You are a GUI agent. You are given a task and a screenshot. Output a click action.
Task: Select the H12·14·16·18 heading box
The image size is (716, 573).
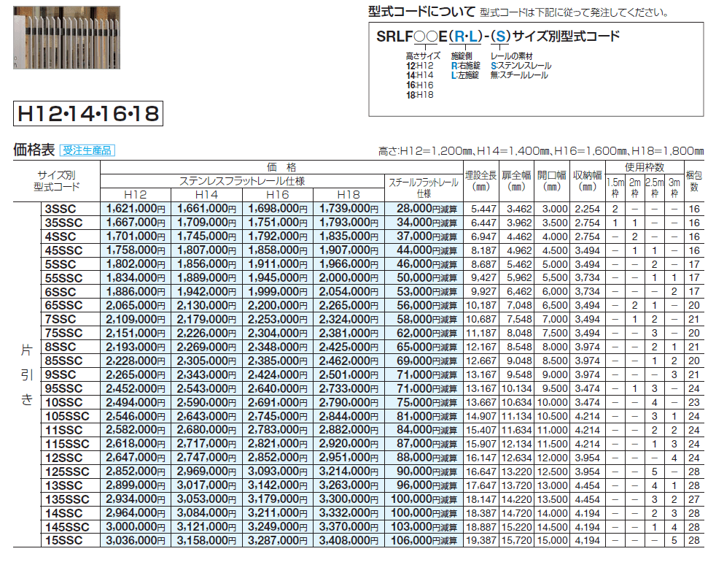point(86,115)
